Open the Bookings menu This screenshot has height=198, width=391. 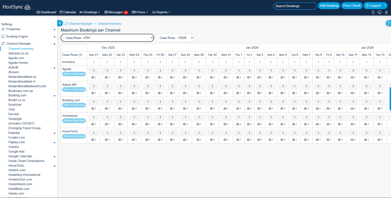(90, 12)
